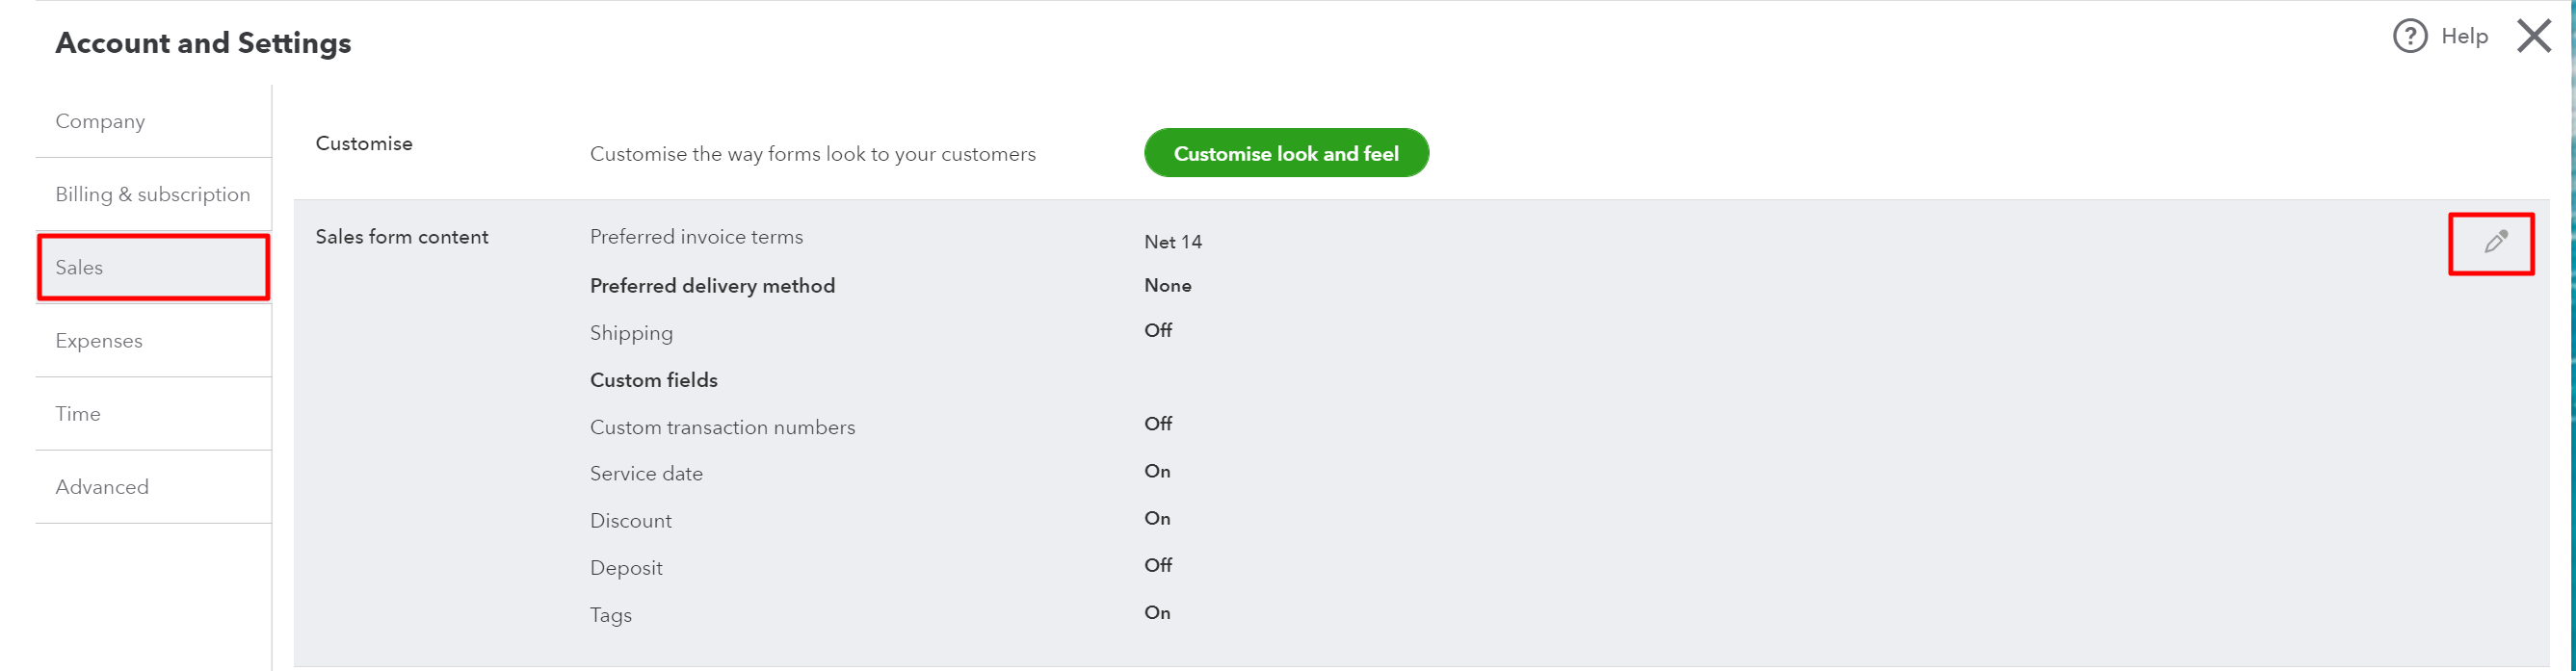Click the pencil edit icon for Sales form content

2495,242
